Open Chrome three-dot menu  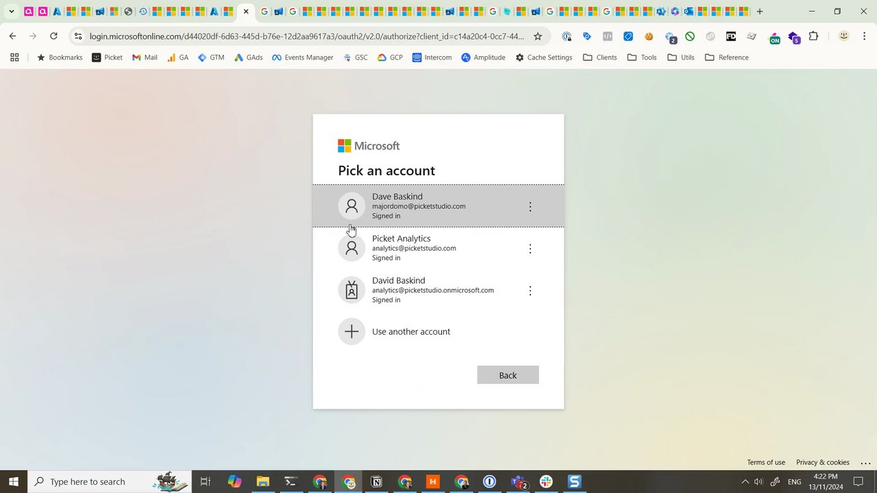point(864,36)
